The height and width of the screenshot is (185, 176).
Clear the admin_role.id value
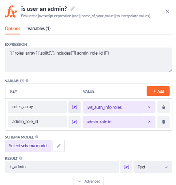149,122
